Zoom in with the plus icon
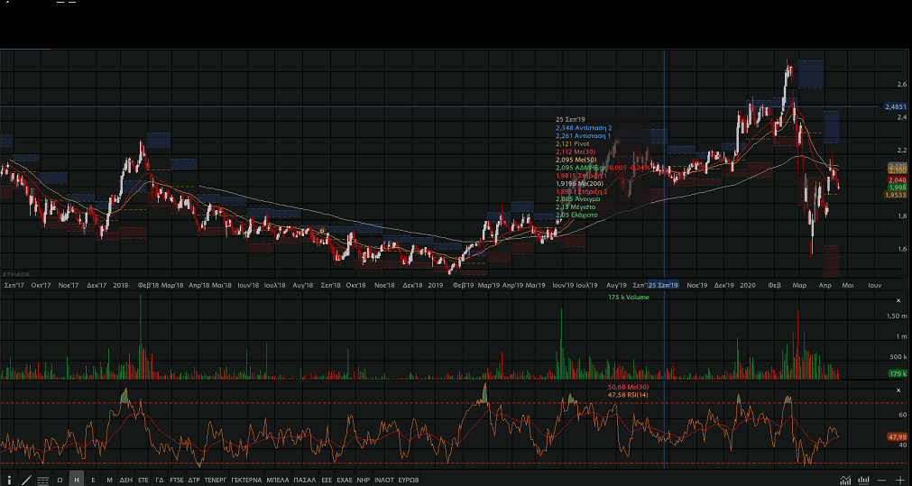The height and width of the screenshot is (486, 912). click(x=899, y=480)
